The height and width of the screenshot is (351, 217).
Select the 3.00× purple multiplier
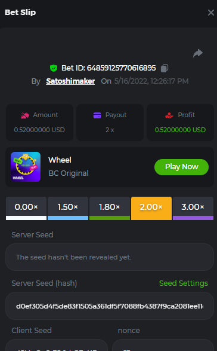(193, 209)
